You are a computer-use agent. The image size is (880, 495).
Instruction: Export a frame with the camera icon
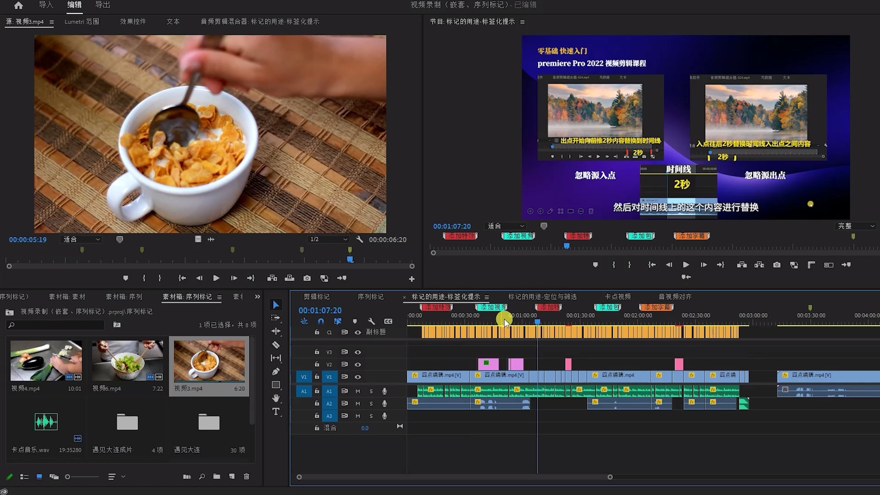tap(777, 265)
